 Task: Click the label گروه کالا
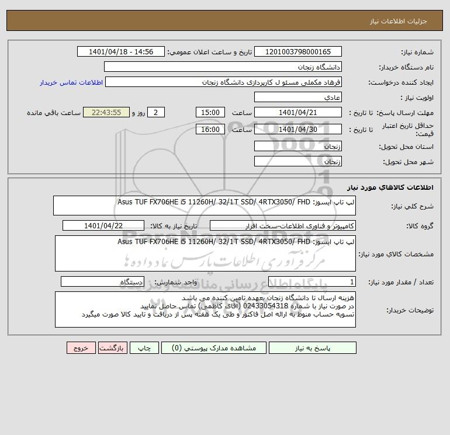tap(420, 226)
